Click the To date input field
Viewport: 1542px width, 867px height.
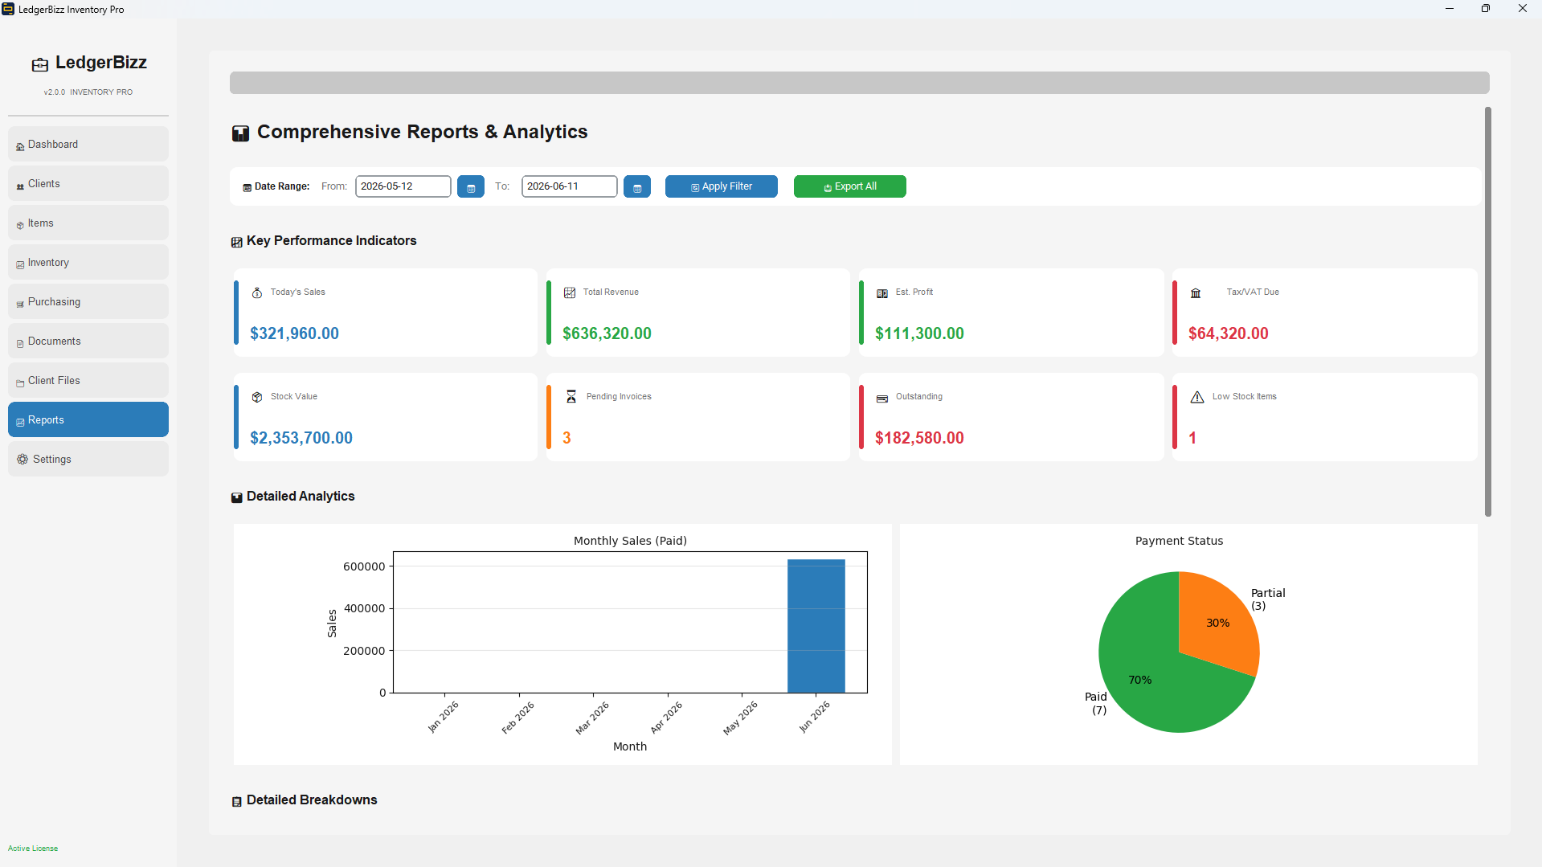[x=570, y=186]
